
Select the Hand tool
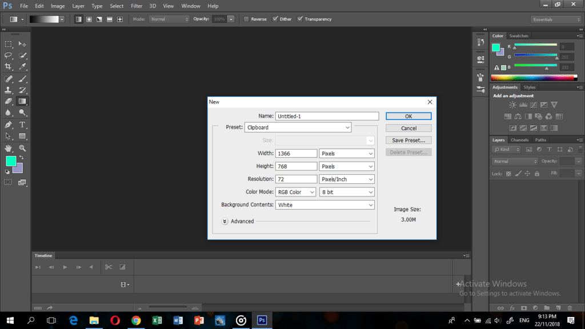pyautogui.click(x=8, y=147)
